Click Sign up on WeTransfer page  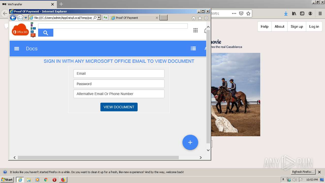(297, 26)
